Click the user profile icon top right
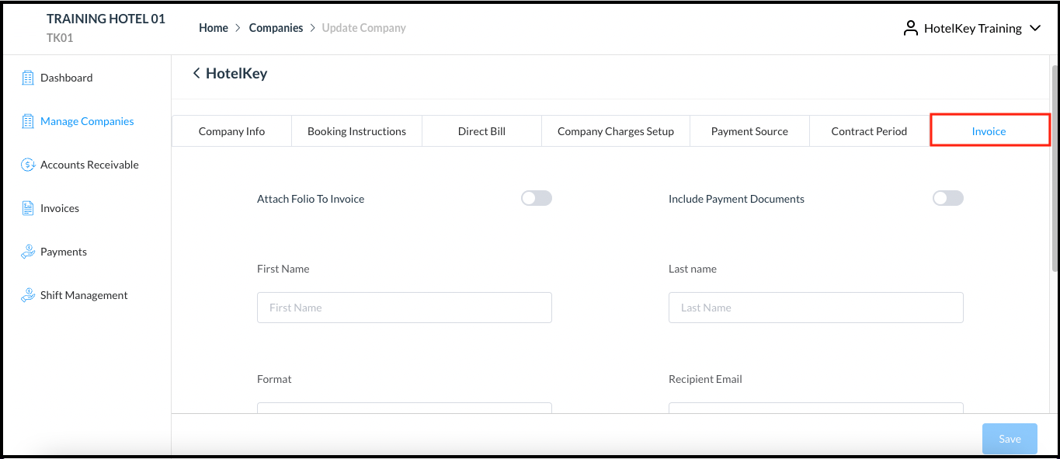1060x459 pixels. 909,27
